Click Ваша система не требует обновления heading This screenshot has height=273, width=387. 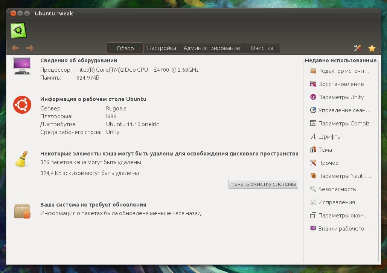(x=93, y=205)
